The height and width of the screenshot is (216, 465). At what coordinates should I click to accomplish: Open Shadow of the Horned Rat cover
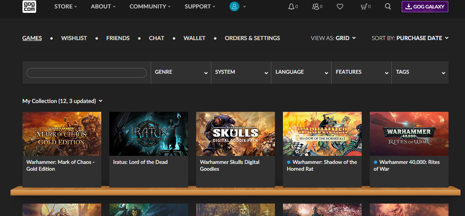pos(322,134)
